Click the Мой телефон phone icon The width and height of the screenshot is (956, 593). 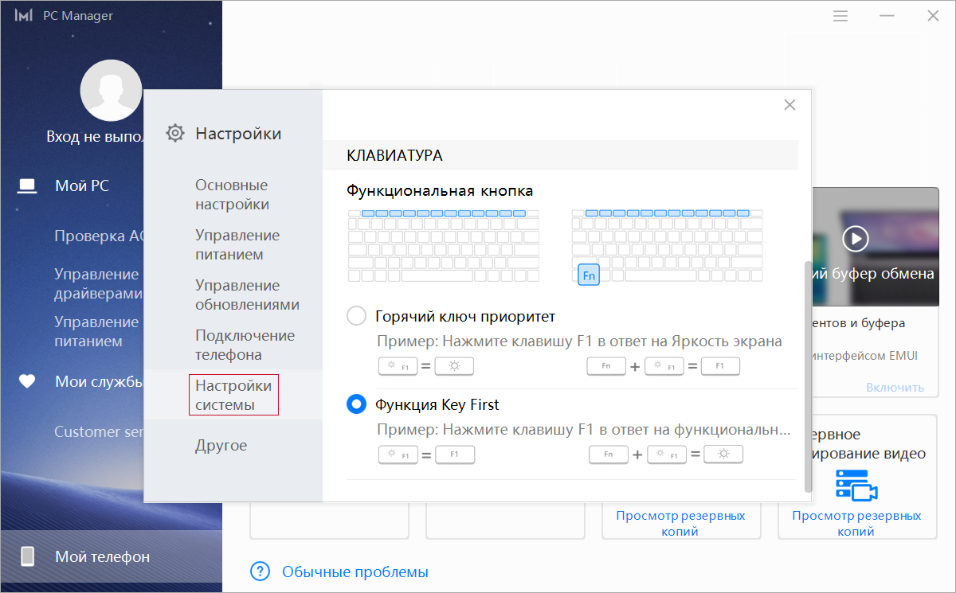pos(27,556)
